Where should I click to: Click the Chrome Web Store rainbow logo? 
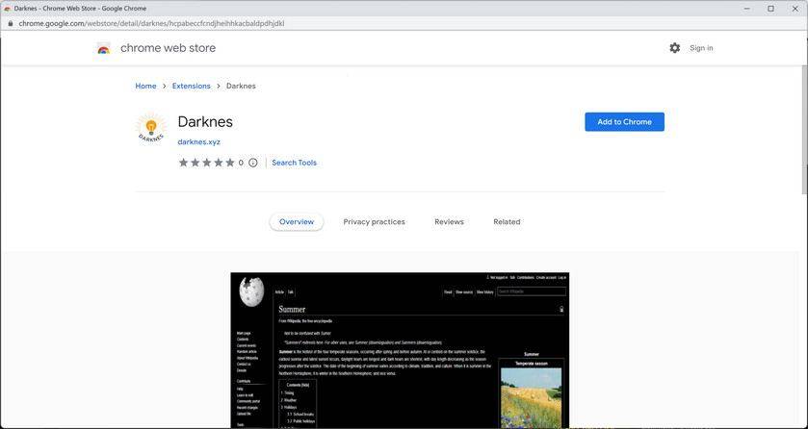point(104,48)
